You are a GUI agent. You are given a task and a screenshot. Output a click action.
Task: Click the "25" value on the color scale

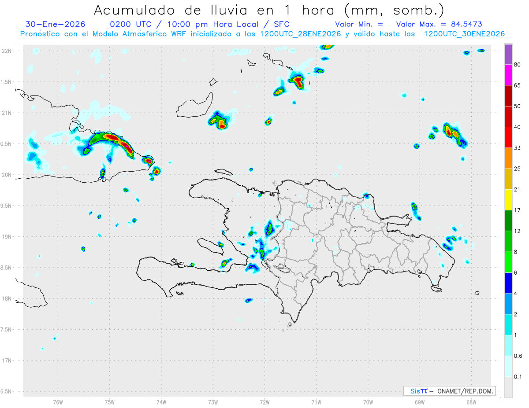pos(517,169)
